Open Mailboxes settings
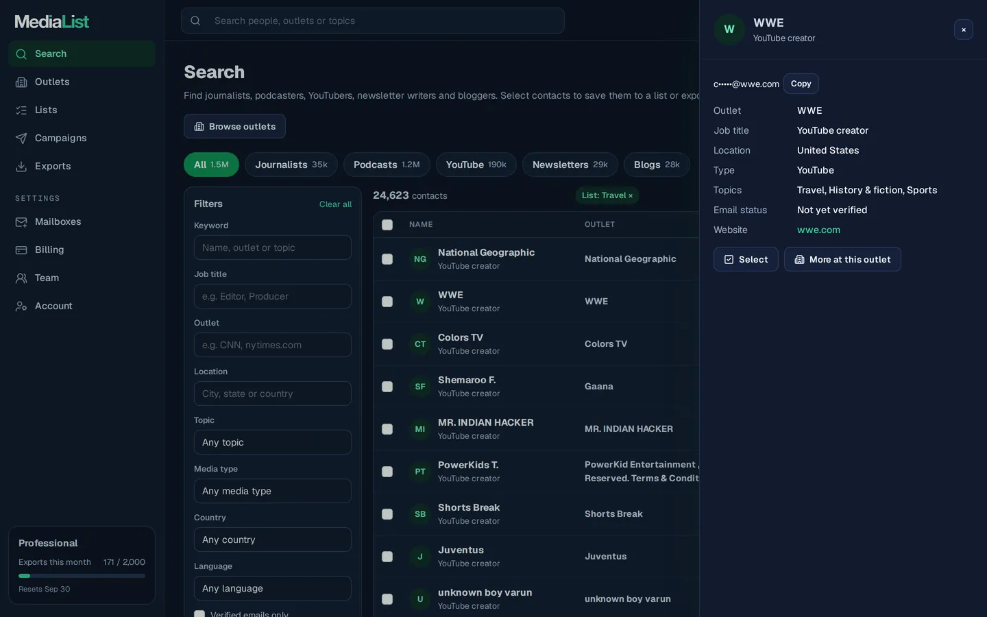 82,221
